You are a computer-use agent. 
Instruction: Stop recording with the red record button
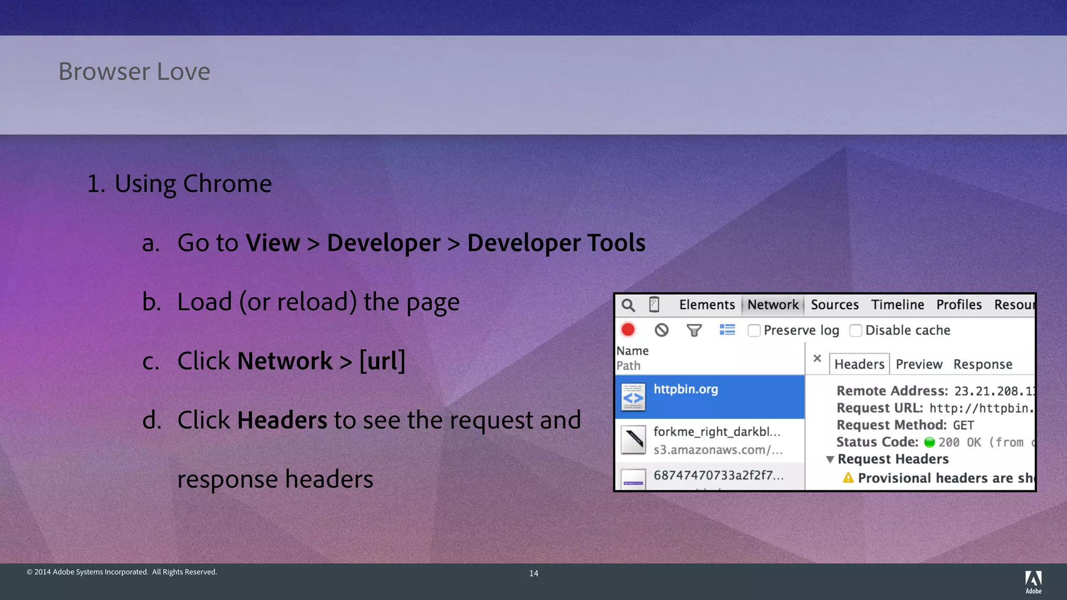628,330
